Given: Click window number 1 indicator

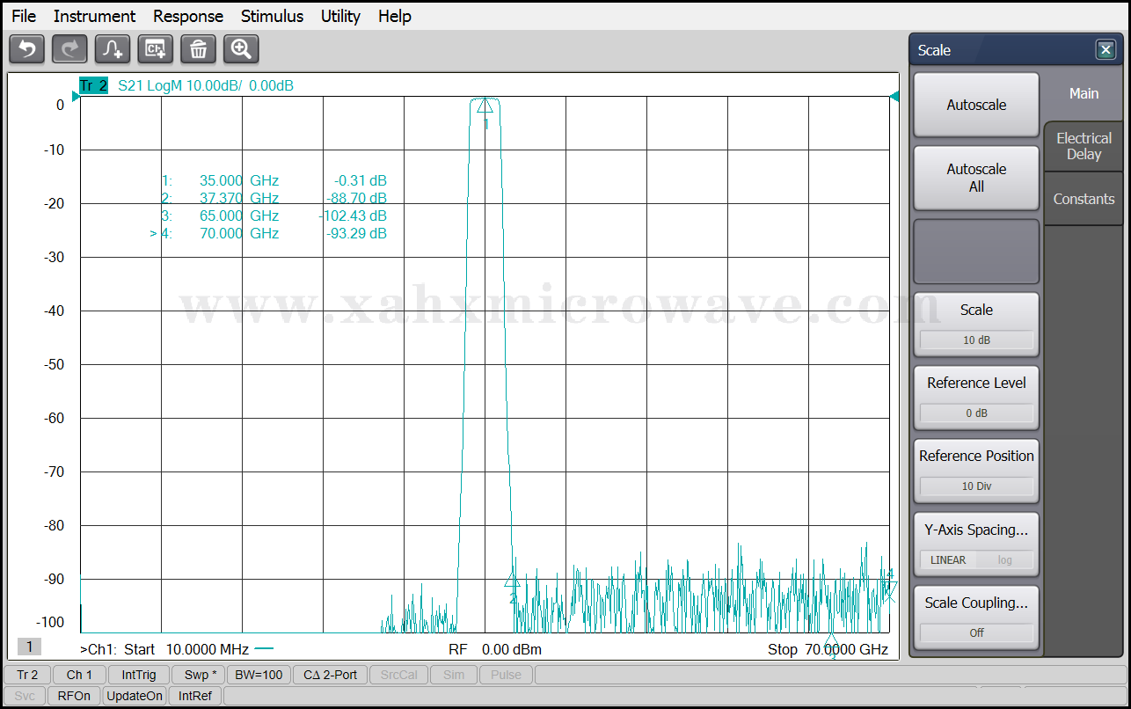Looking at the screenshot, I should (x=29, y=647).
